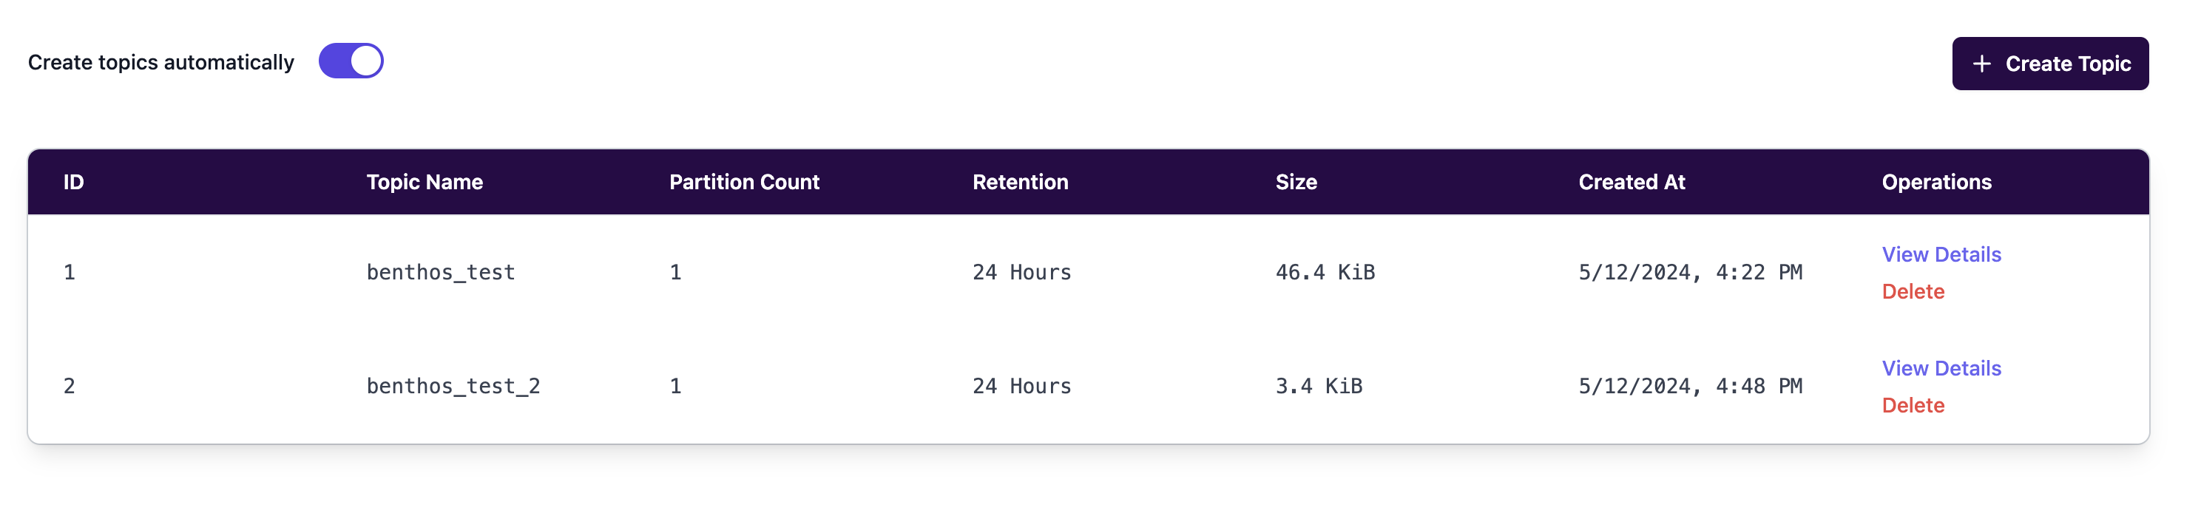The image size is (2201, 516).
Task: Click the Topic Name column header
Action: (x=424, y=182)
